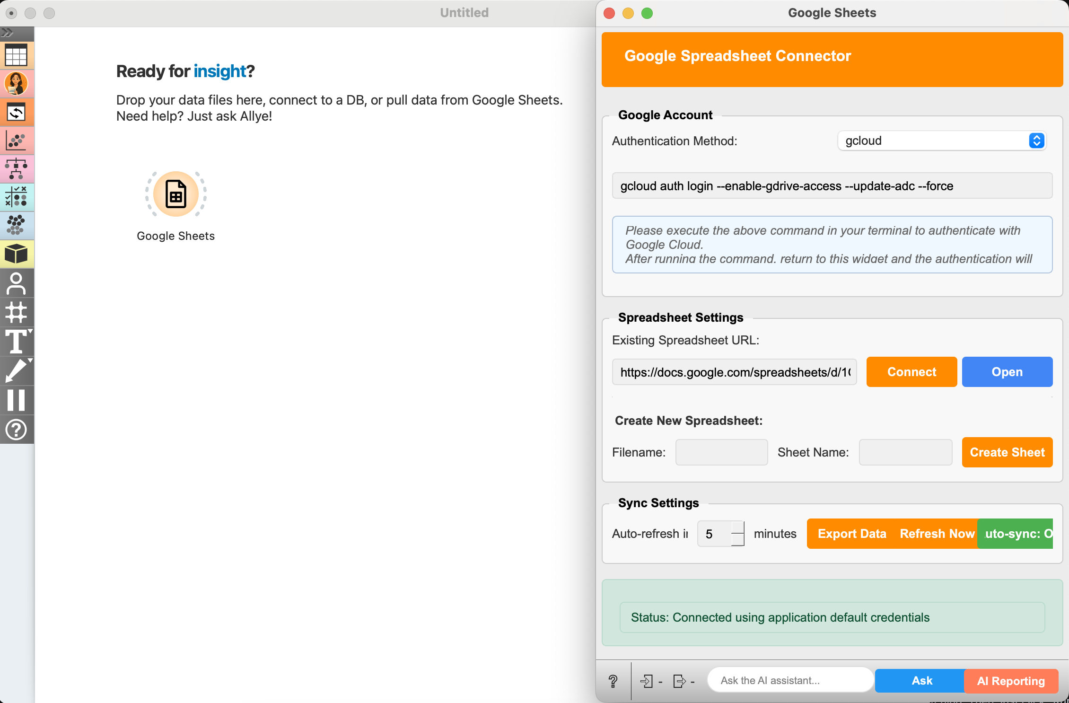This screenshot has height=703, width=1069.
Task: Click the blue 'insight' word in heading
Action: (x=220, y=71)
